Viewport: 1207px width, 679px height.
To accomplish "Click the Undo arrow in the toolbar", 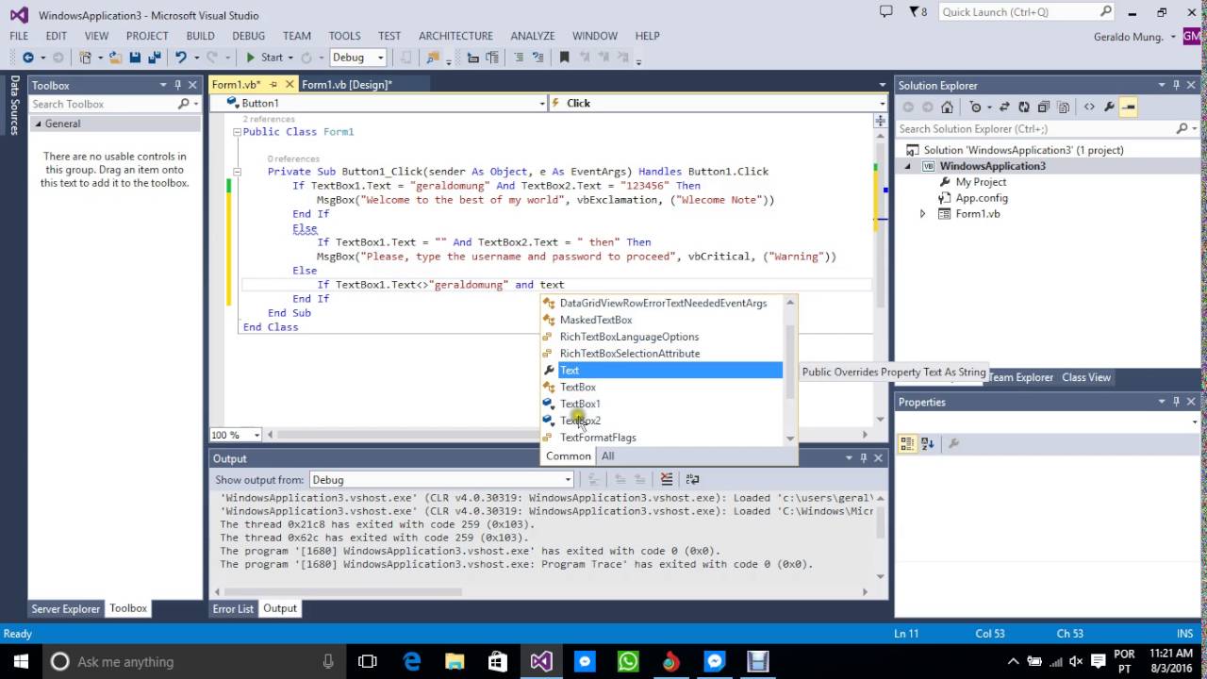I will (x=180, y=58).
